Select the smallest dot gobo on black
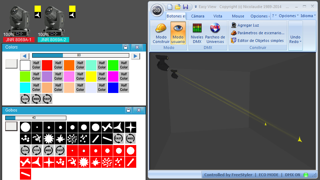This screenshot has width=320, height=180. point(37,127)
